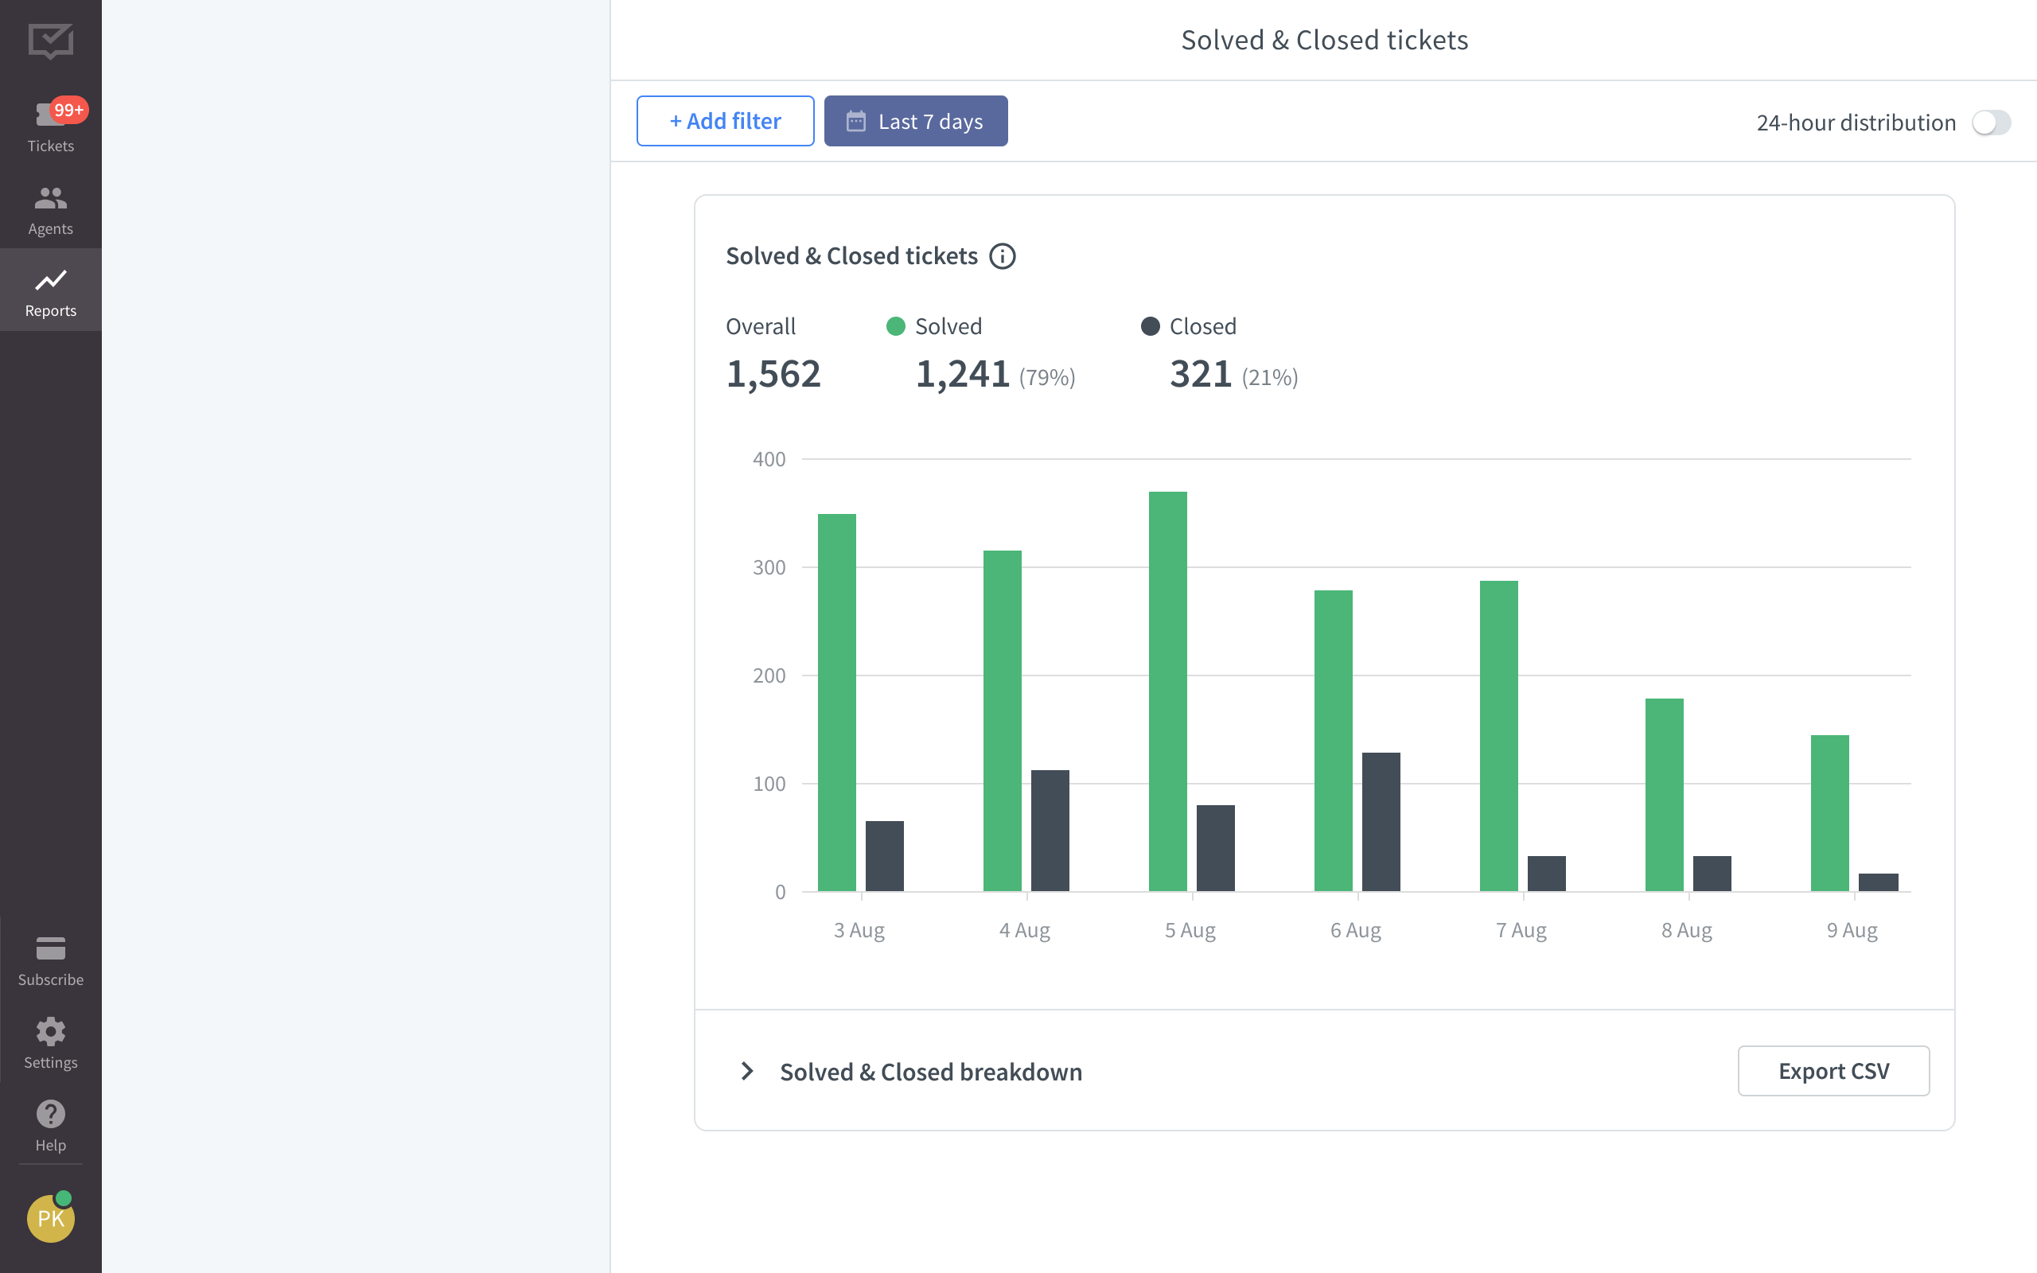Open the PK profile avatar
2037x1273 pixels.
click(50, 1217)
